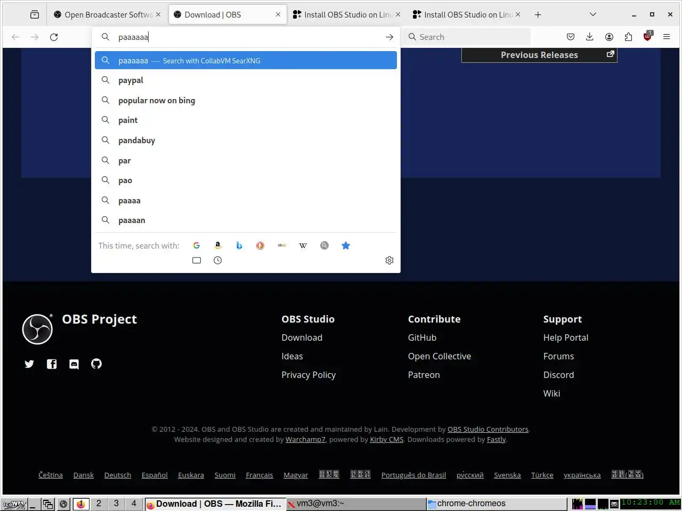Switch language to Español
682x511 pixels.
point(155,475)
